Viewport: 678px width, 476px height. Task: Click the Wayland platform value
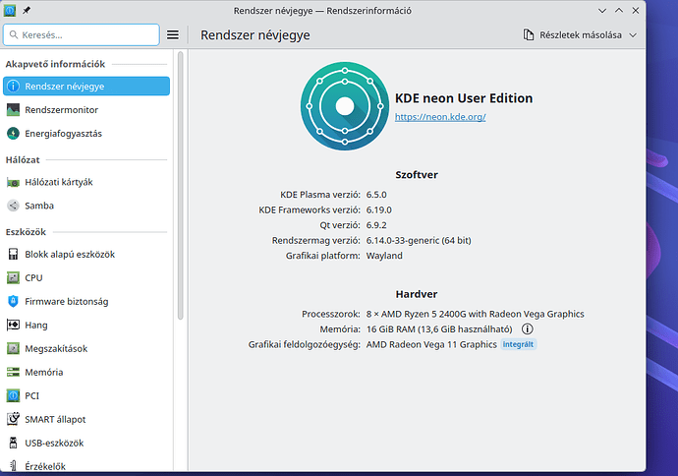coord(384,256)
